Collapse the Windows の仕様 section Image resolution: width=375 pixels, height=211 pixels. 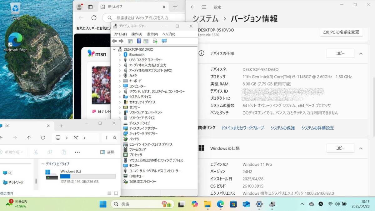[361, 148]
